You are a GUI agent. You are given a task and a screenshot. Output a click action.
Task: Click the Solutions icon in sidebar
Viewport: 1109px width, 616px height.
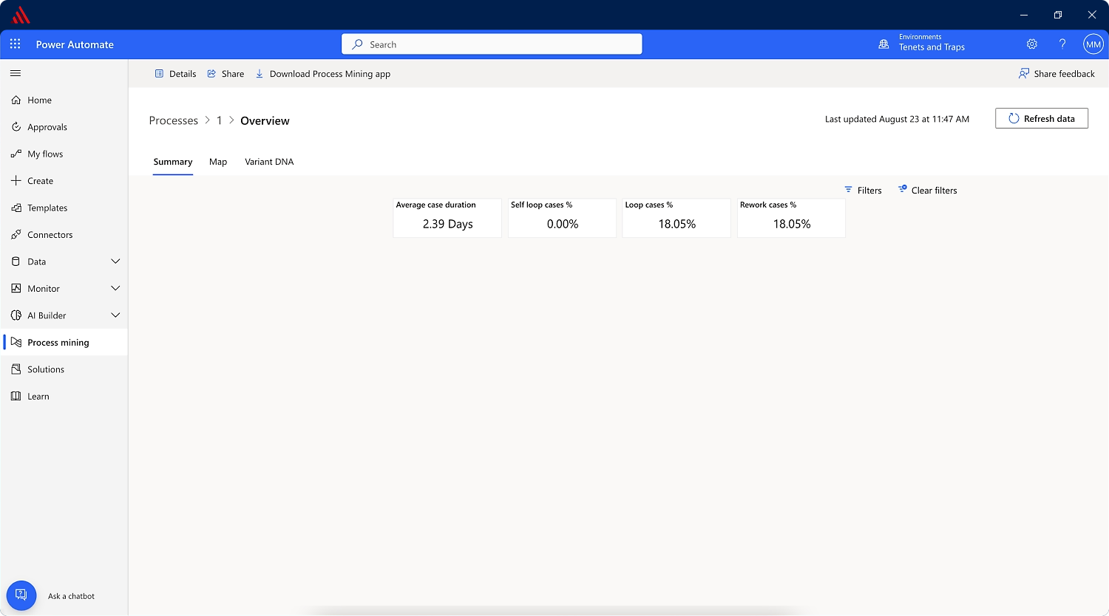click(16, 369)
